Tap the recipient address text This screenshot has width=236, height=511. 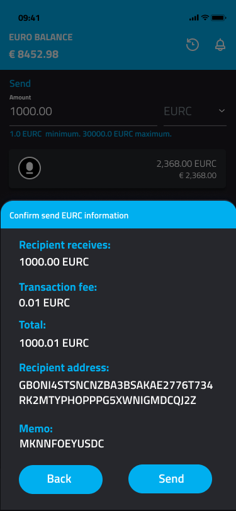pyautogui.click(x=116, y=393)
